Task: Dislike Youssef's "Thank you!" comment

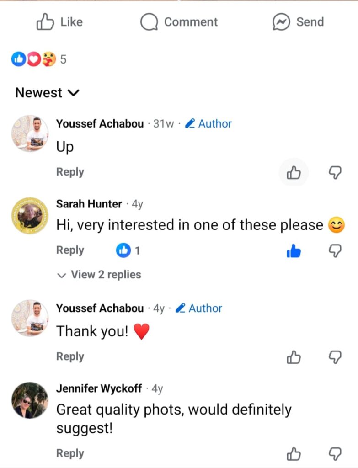Action: click(x=336, y=357)
